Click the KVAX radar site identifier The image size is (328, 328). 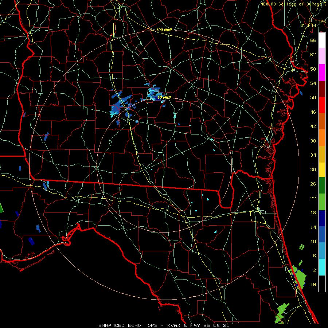tap(174, 325)
